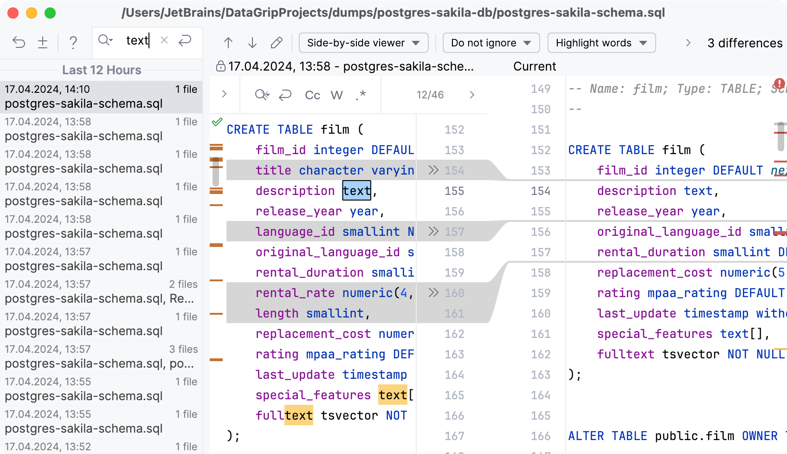This screenshot has width=787, height=454.
Task: Click the pencil edit source icon
Action: pyautogui.click(x=277, y=43)
